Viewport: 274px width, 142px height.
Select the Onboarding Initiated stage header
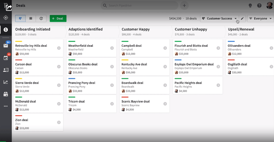point(33,29)
